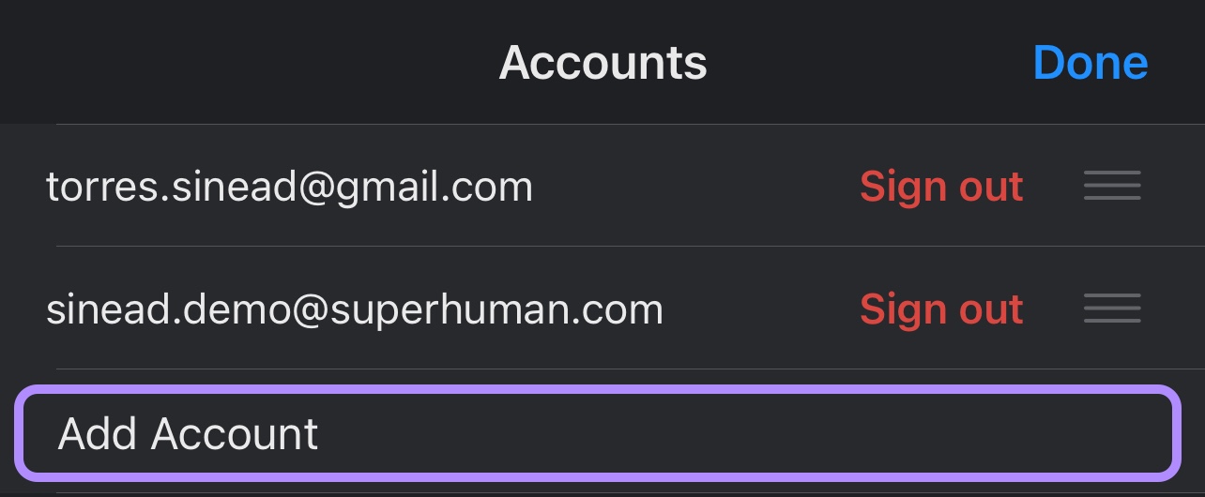Switch to the Gmail account entry
This screenshot has height=497, width=1205.
tap(289, 187)
